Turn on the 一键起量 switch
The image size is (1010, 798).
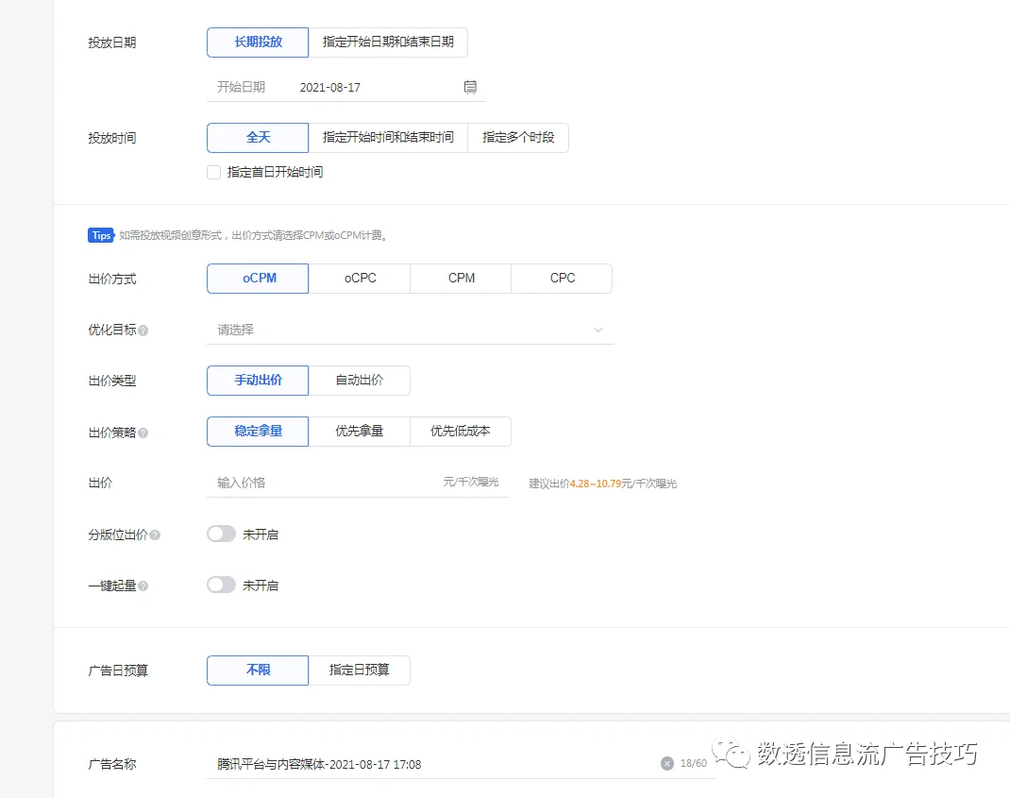(221, 585)
